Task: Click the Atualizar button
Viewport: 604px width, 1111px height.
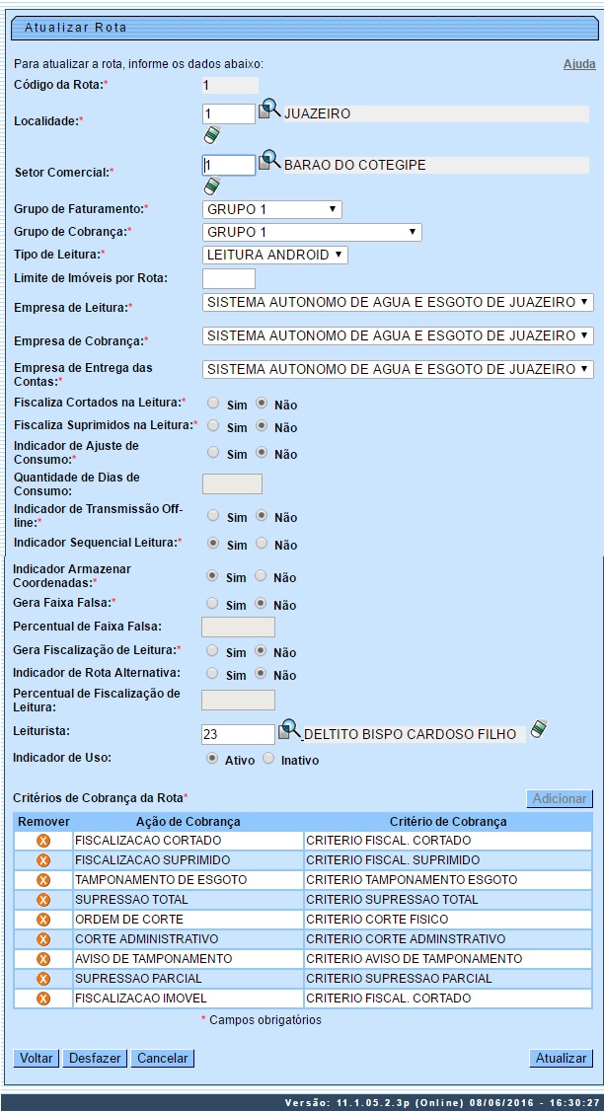Action: (x=561, y=1058)
